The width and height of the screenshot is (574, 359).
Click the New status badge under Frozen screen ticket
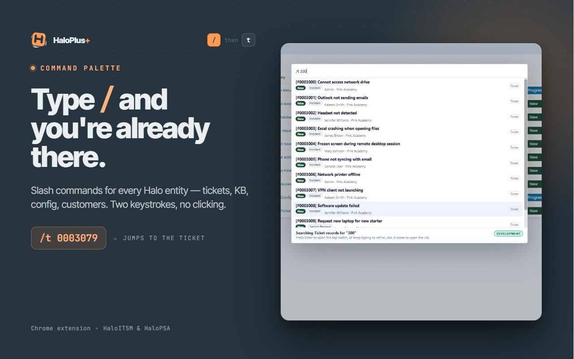click(x=300, y=149)
